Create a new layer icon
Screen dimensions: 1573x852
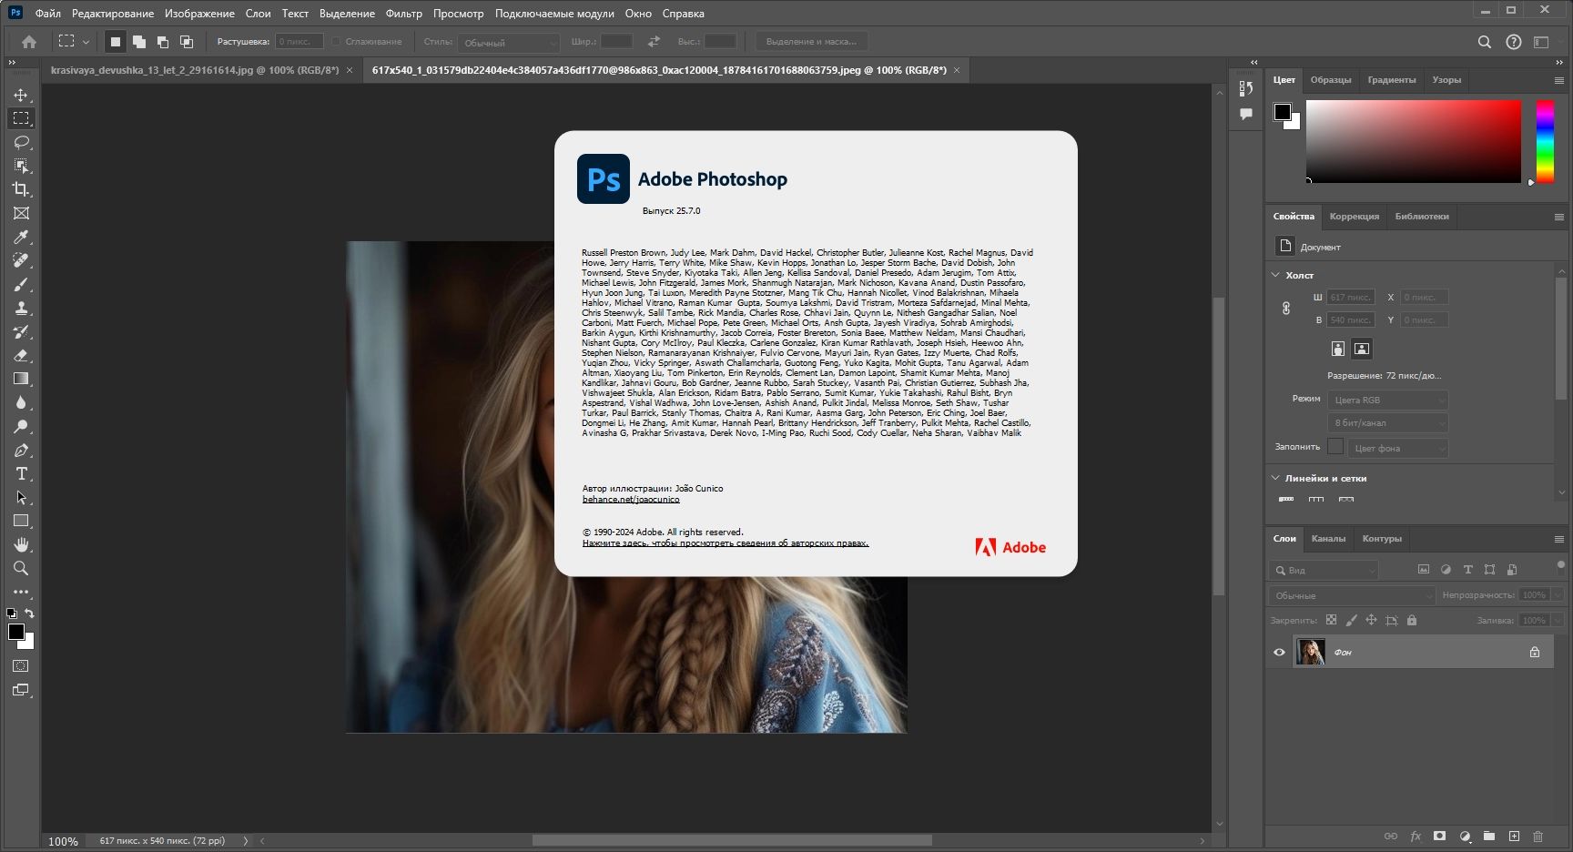click(1514, 836)
